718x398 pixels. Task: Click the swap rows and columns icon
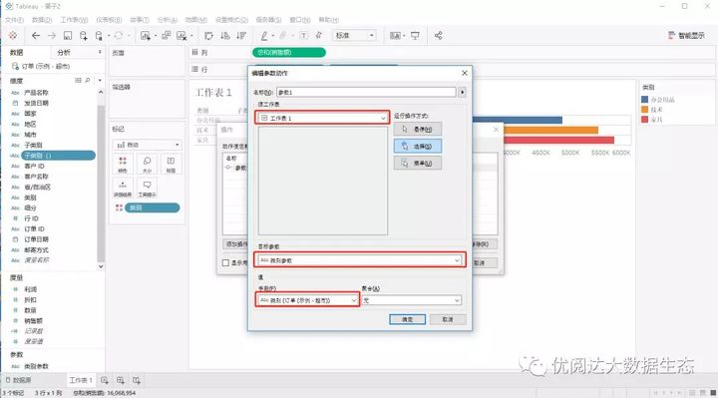(x=208, y=35)
